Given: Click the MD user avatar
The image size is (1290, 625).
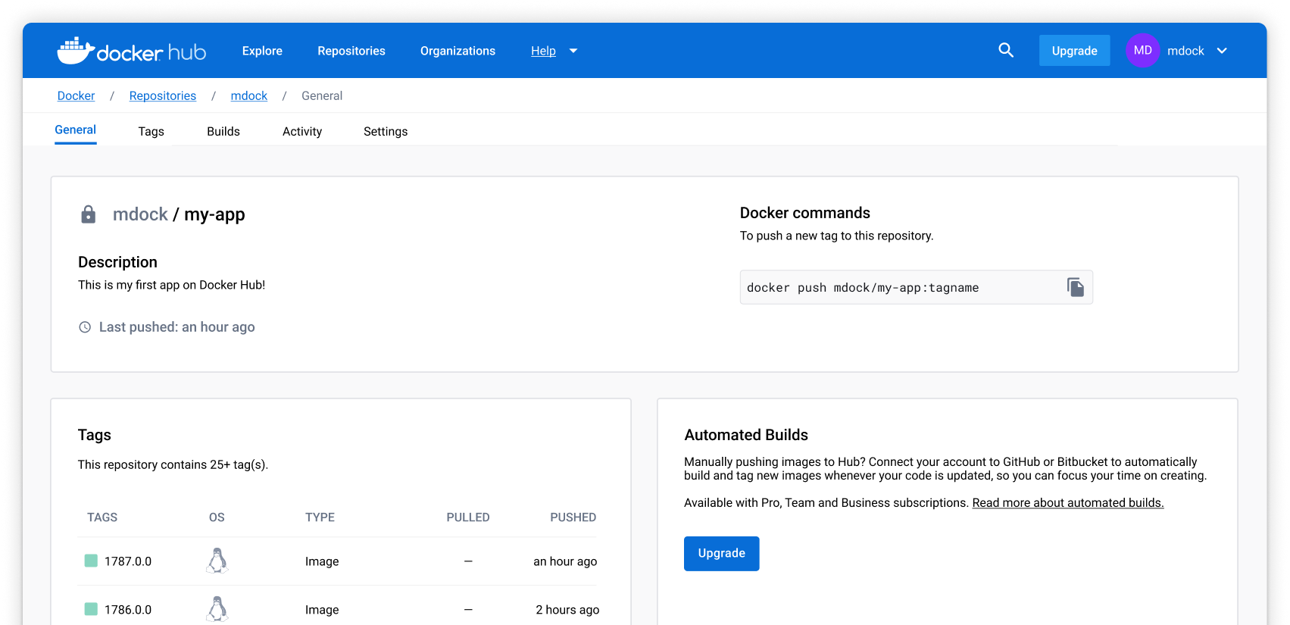Looking at the screenshot, I should click(x=1142, y=51).
